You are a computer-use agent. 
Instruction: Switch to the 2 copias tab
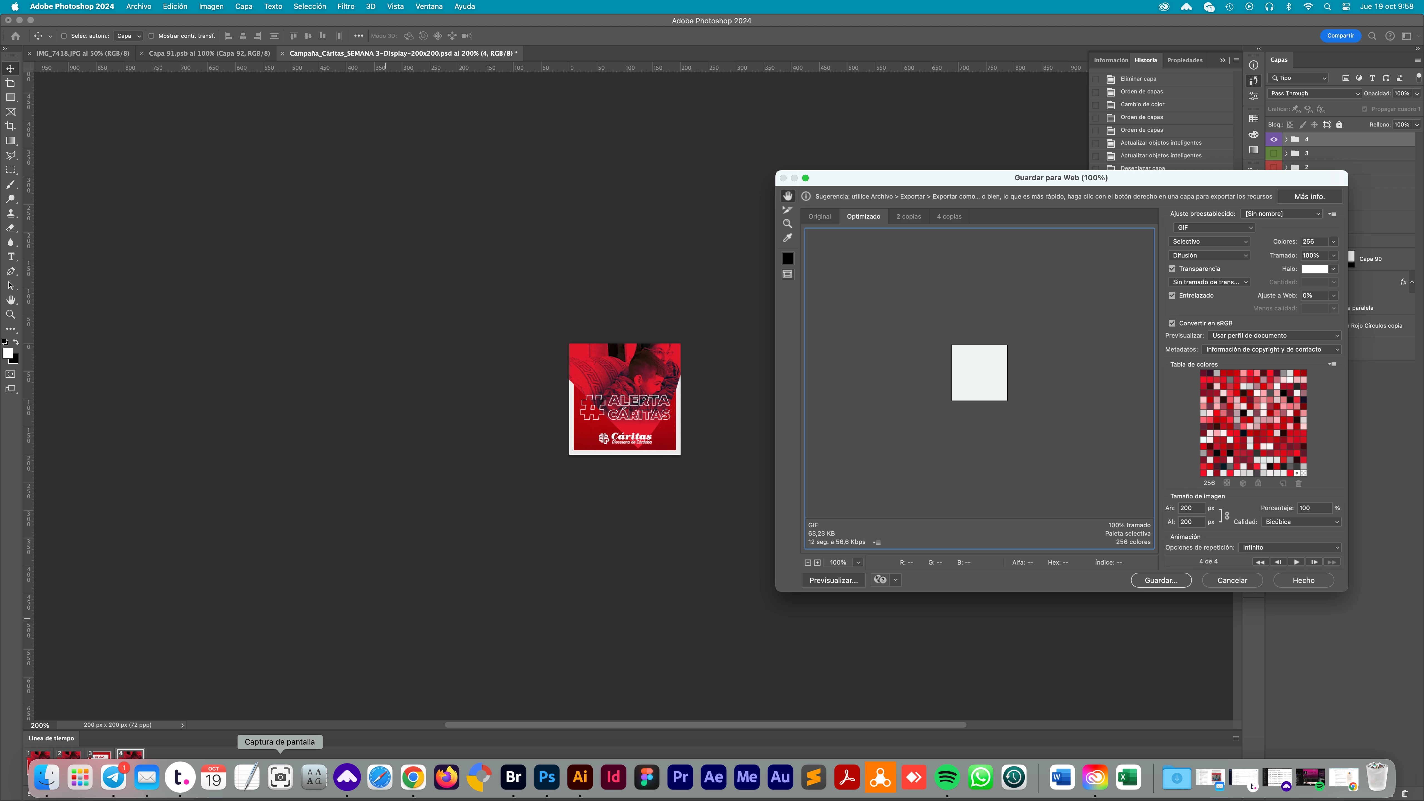[908, 216]
